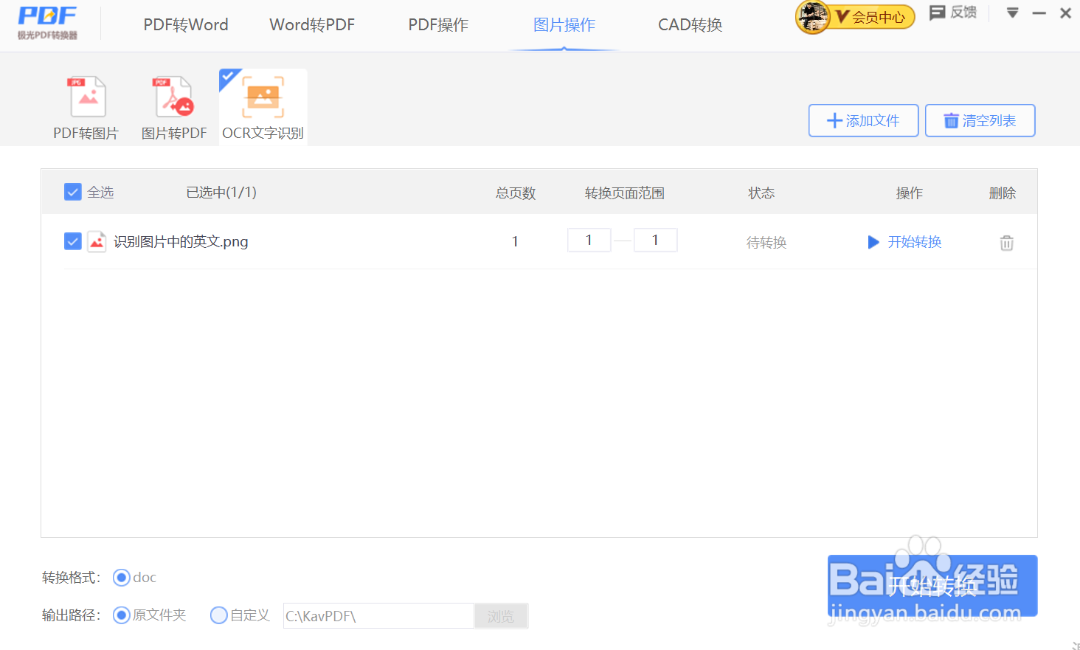
Task: Open the title bar dropdown menu arrow
Action: coord(1012,13)
